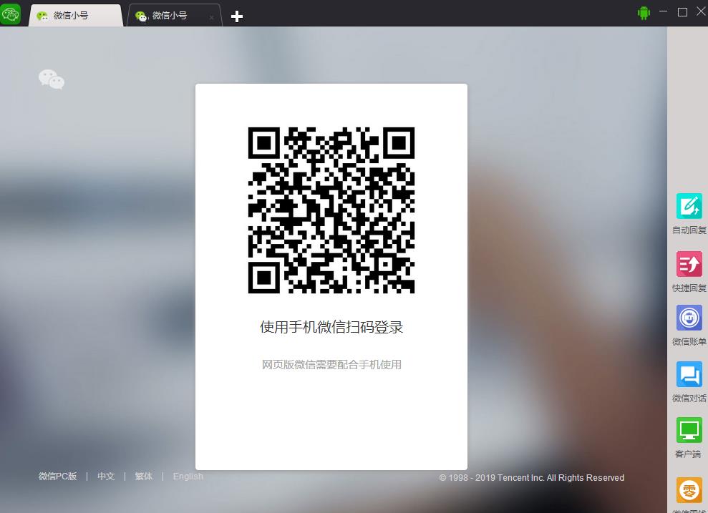This screenshot has width=708, height=513.
Task: Minimize the application window
Action: 663,11
